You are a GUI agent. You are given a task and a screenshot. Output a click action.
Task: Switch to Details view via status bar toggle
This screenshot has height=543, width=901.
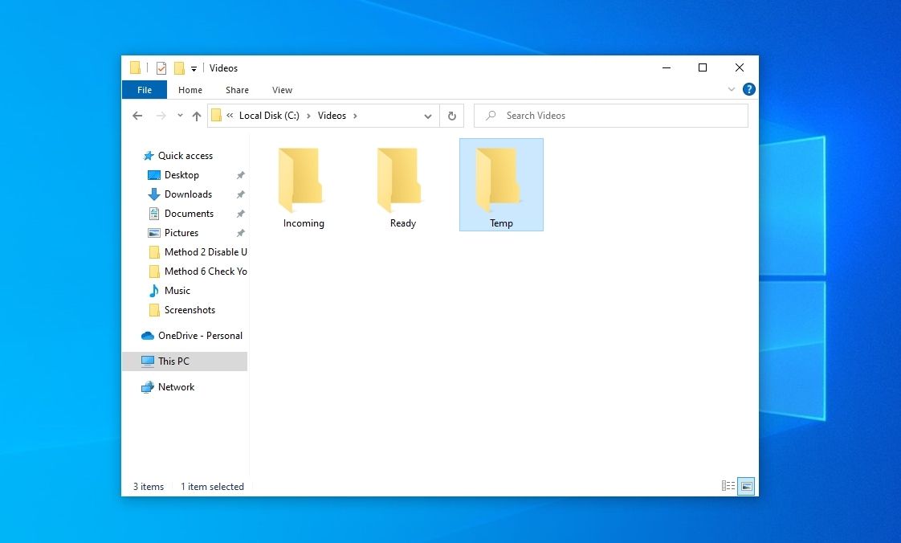pyautogui.click(x=728, y=486)
